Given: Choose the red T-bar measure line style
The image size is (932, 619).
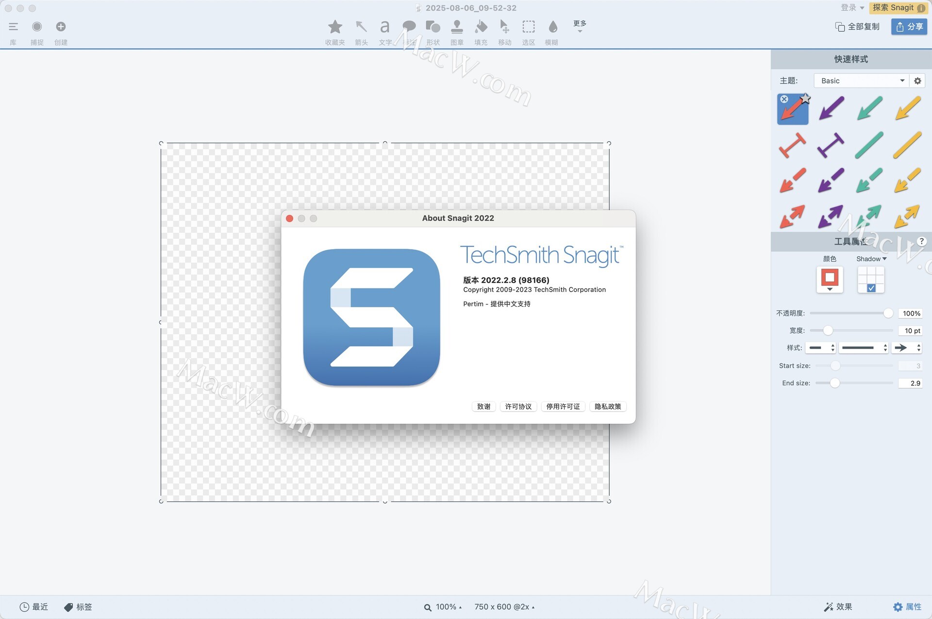Looking at the screenshot, I should [793, 145].
